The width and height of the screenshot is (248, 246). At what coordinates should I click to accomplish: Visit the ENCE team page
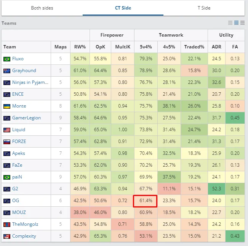(x=18, y=94)
